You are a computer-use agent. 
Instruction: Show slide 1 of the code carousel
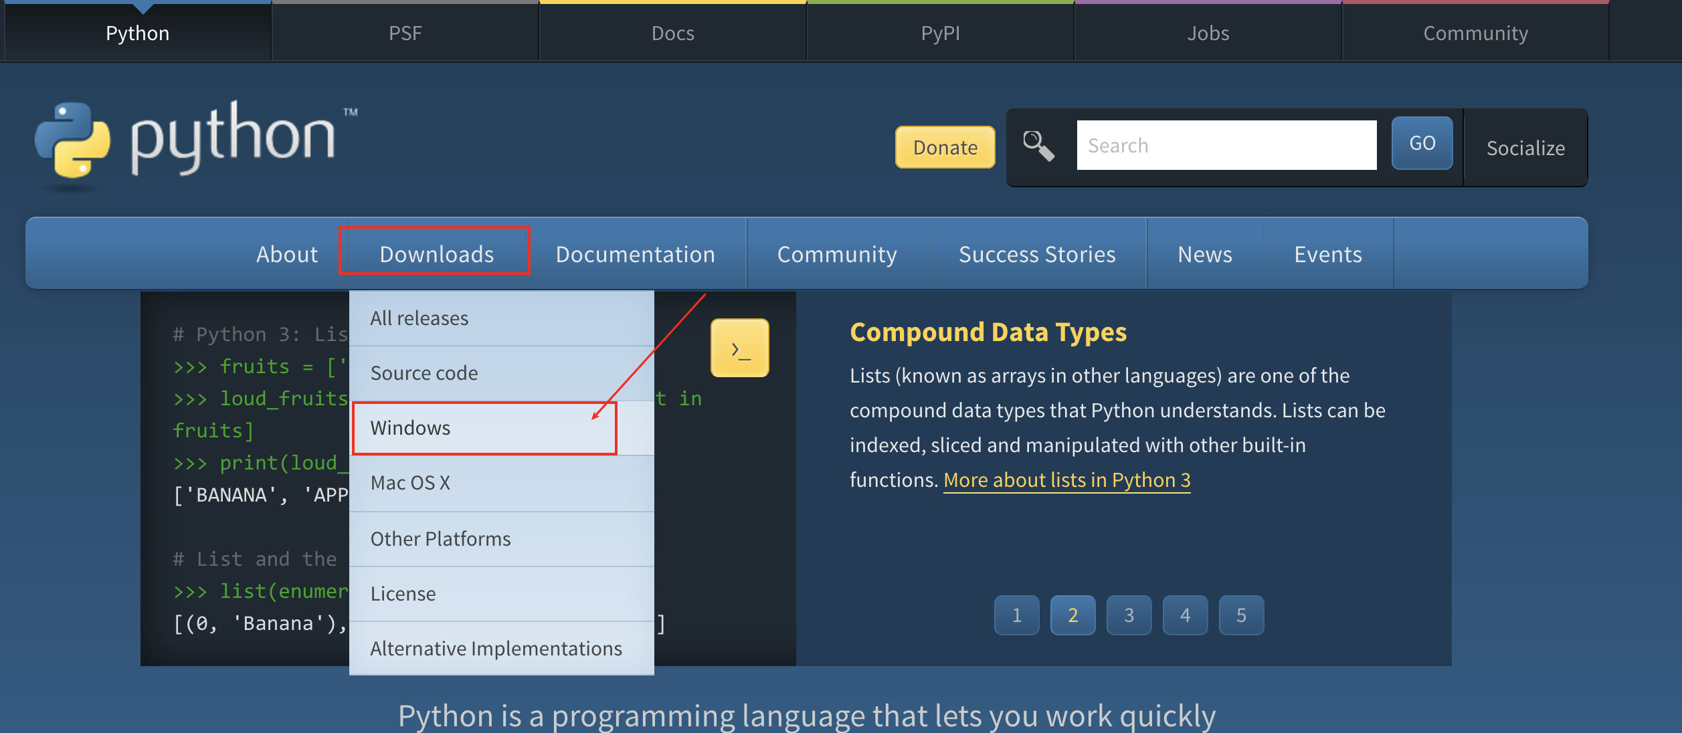tap(1016, 615)
